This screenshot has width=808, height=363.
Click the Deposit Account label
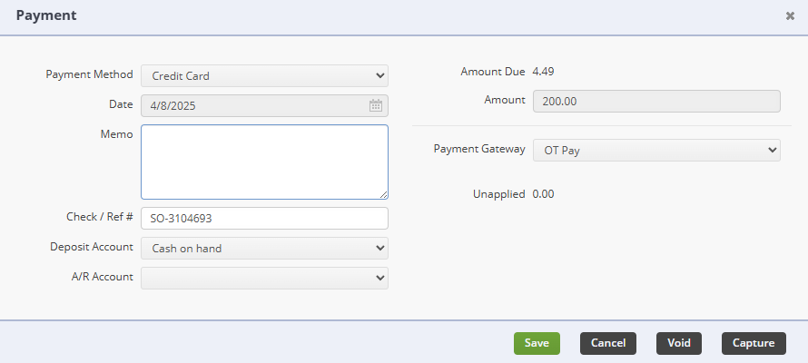(91, 247)
